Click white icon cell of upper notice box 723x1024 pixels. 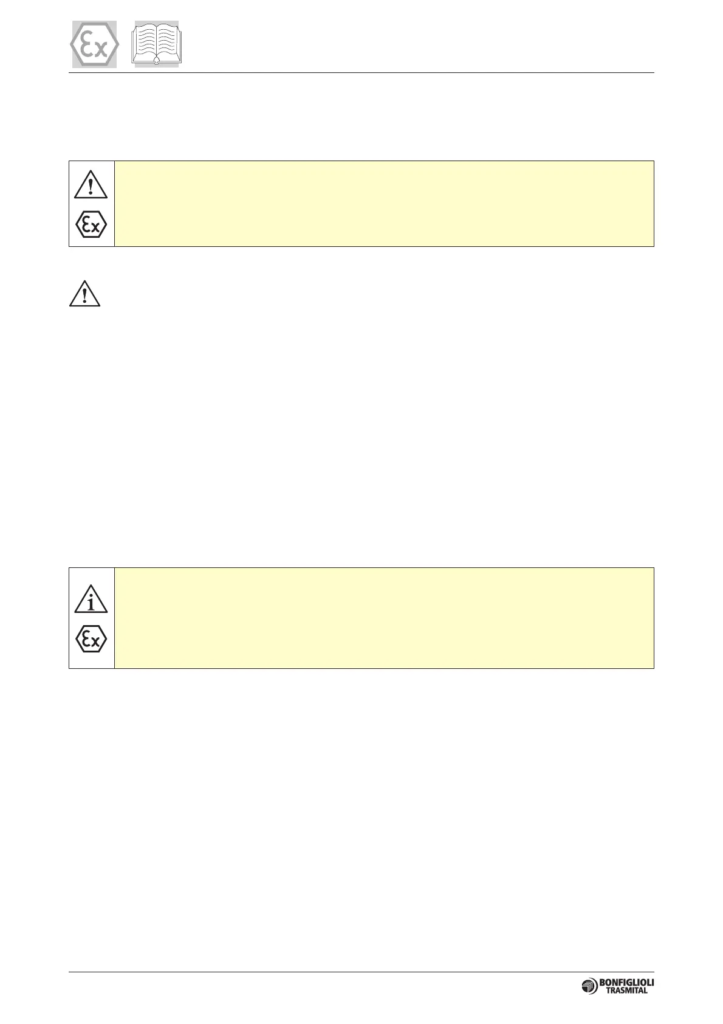pos(92,204)
